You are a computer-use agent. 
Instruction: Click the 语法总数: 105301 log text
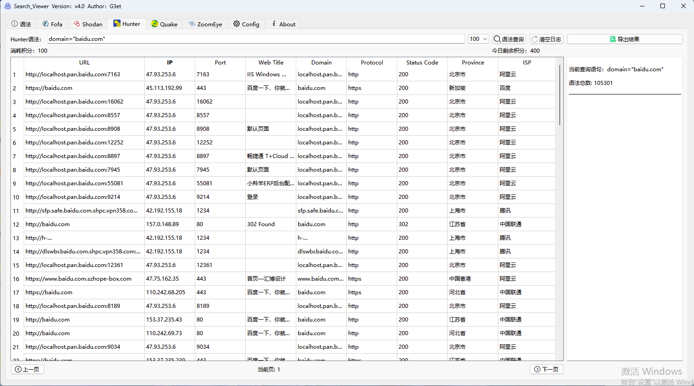click(x=591, y=83)
